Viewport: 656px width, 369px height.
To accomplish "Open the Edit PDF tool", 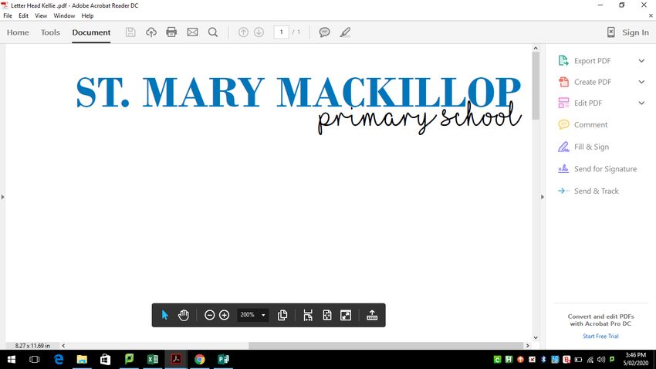I will point(588,103).
